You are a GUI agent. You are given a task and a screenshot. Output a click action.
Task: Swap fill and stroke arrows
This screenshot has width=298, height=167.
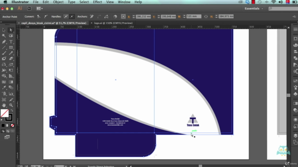tap(12, 110)
